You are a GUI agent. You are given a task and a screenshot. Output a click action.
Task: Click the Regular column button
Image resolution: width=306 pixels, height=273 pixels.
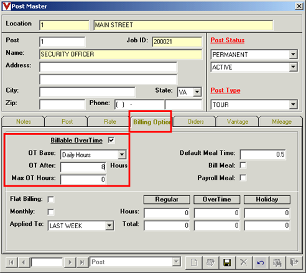167,200
